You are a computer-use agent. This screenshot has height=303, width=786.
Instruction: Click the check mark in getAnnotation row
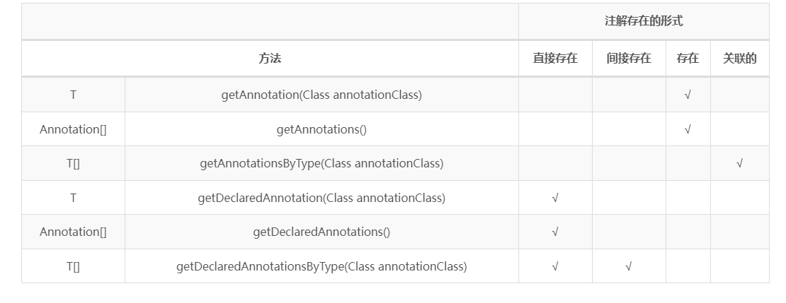point(688,95)
